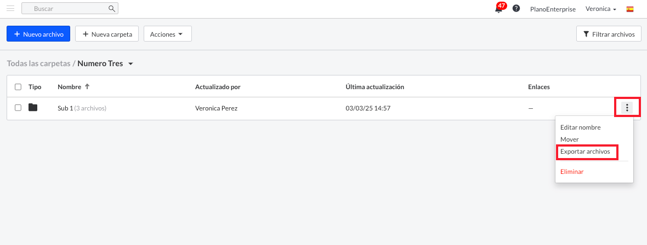Choose Editar nombre in the menu

click(x=581, y=127)
